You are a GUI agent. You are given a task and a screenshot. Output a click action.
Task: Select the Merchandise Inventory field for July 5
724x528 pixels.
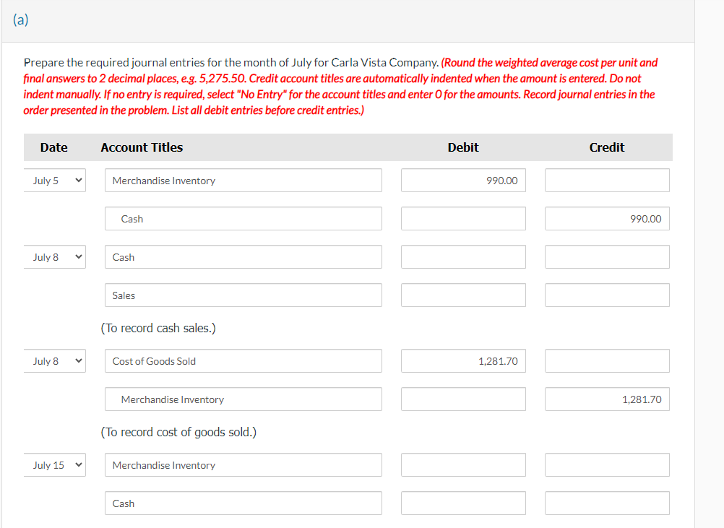243,180
